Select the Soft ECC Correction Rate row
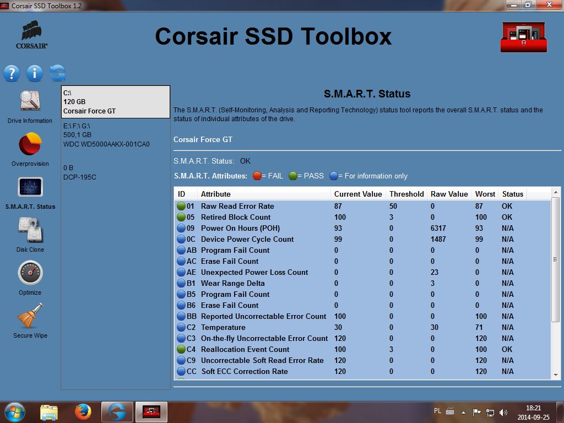Viewport: 564px width, 423px height. tap(362, 372)
